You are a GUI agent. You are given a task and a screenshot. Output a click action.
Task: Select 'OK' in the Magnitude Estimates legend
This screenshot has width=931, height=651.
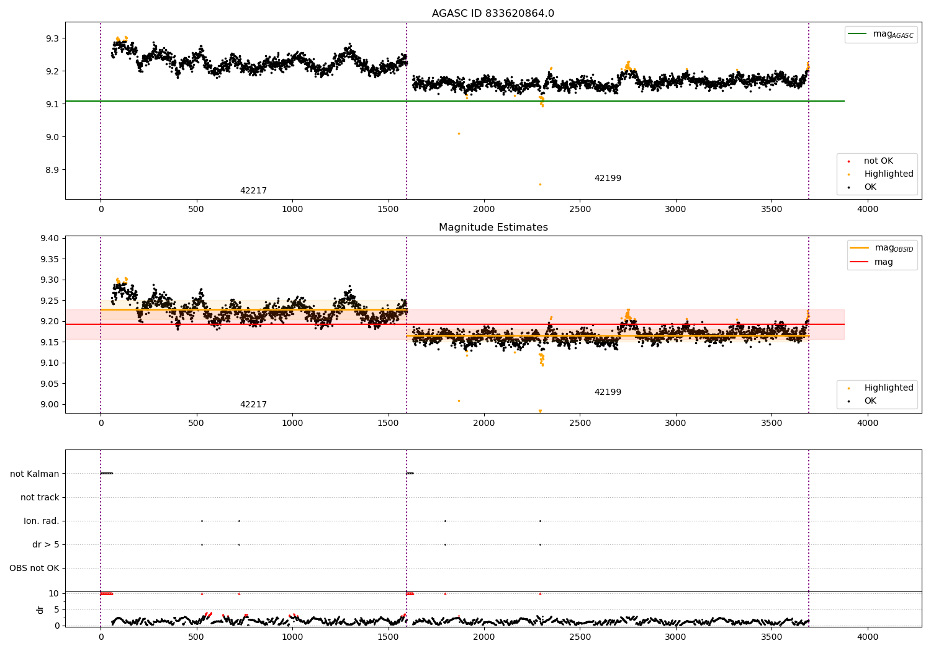pyautogui.click(x=870, y=401)
